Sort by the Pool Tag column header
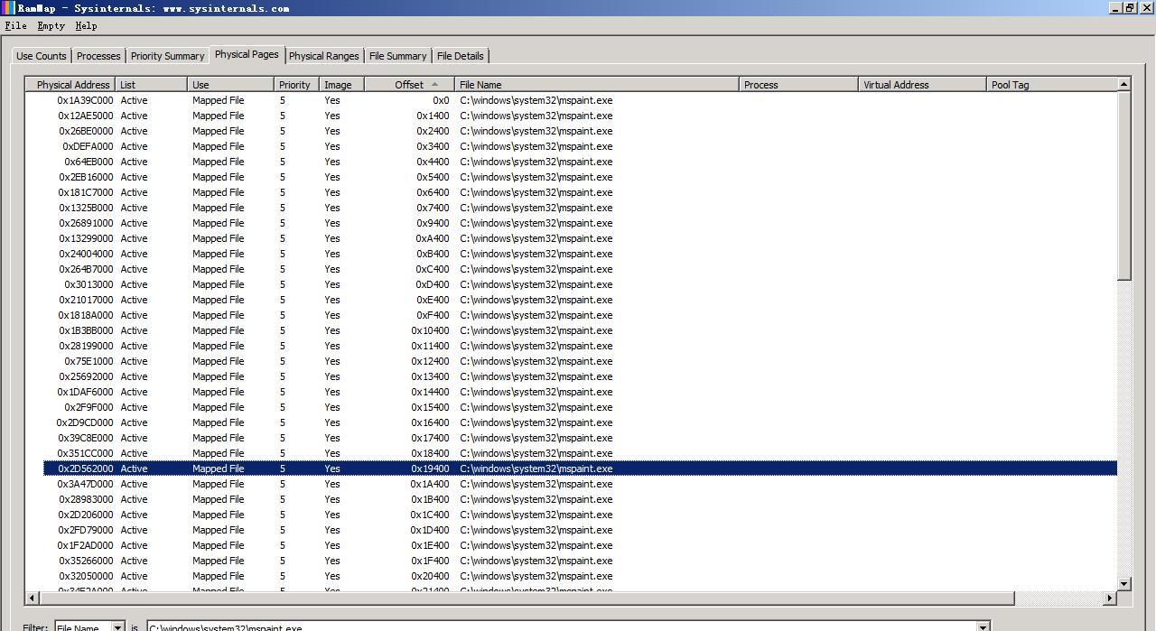This screenshot has width=1156, height=631. click(x=1051, y=85)
